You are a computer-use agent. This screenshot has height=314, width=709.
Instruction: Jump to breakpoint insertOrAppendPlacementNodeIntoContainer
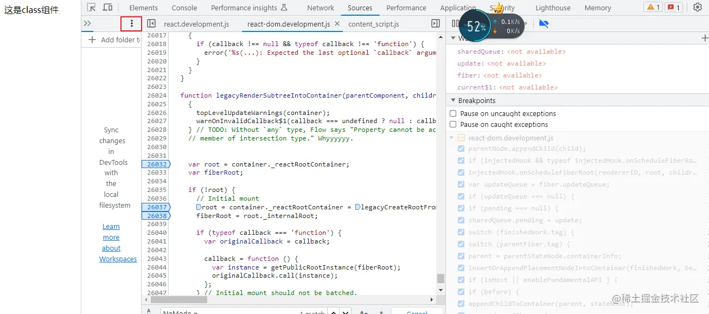[x=583, y=268]
